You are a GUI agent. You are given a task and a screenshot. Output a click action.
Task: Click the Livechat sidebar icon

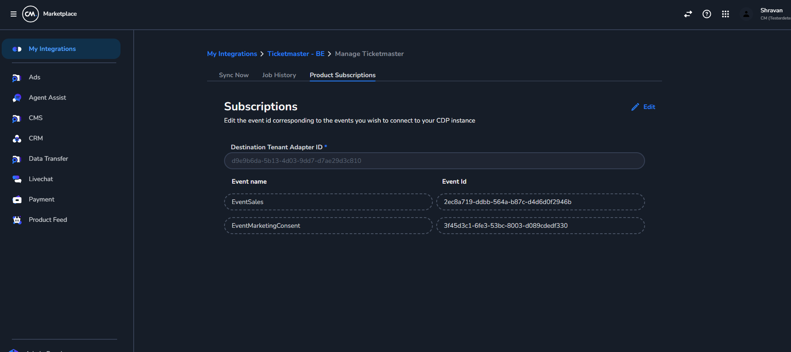[x=17, y=179]
